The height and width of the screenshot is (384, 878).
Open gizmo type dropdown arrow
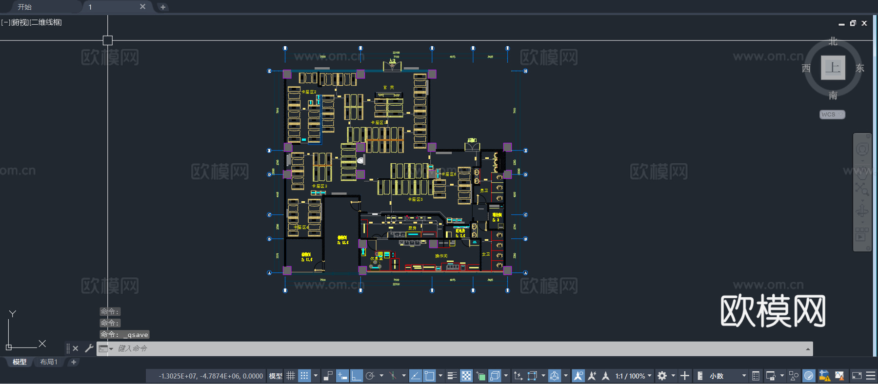pyautogui.click(x=566, y=376)
